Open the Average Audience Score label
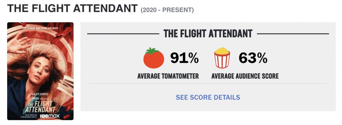Viewport: 342px width, 125px height. 245,76
